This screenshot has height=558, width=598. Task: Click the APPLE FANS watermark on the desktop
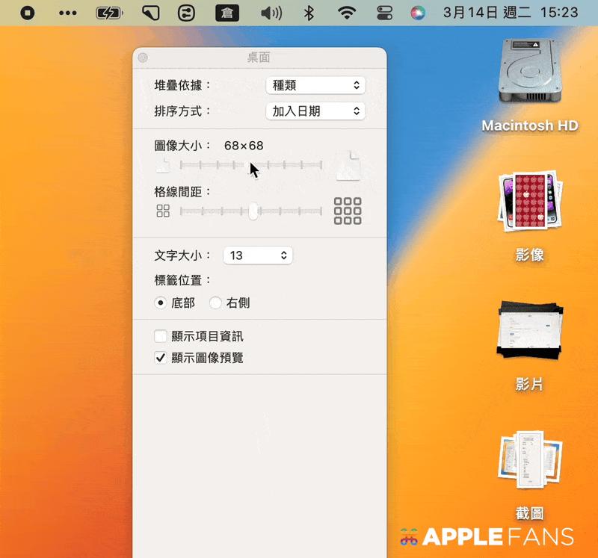487,536
